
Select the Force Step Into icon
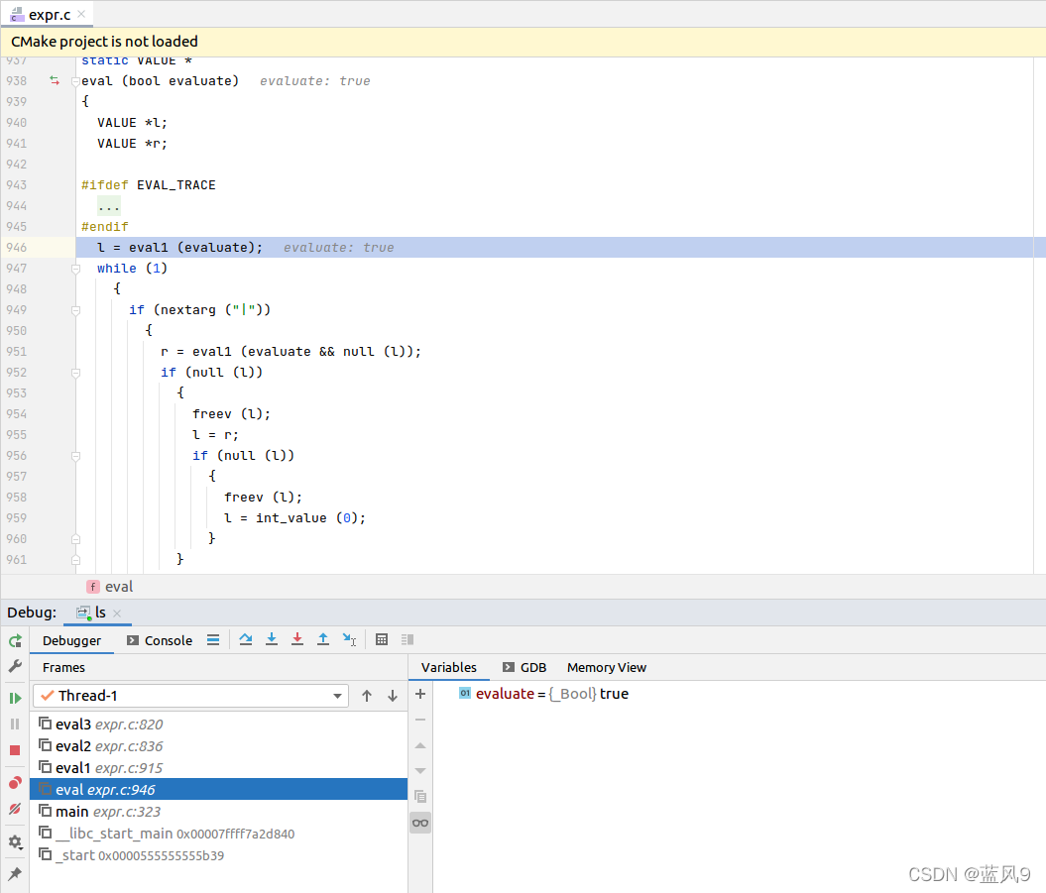coord(296,639)
